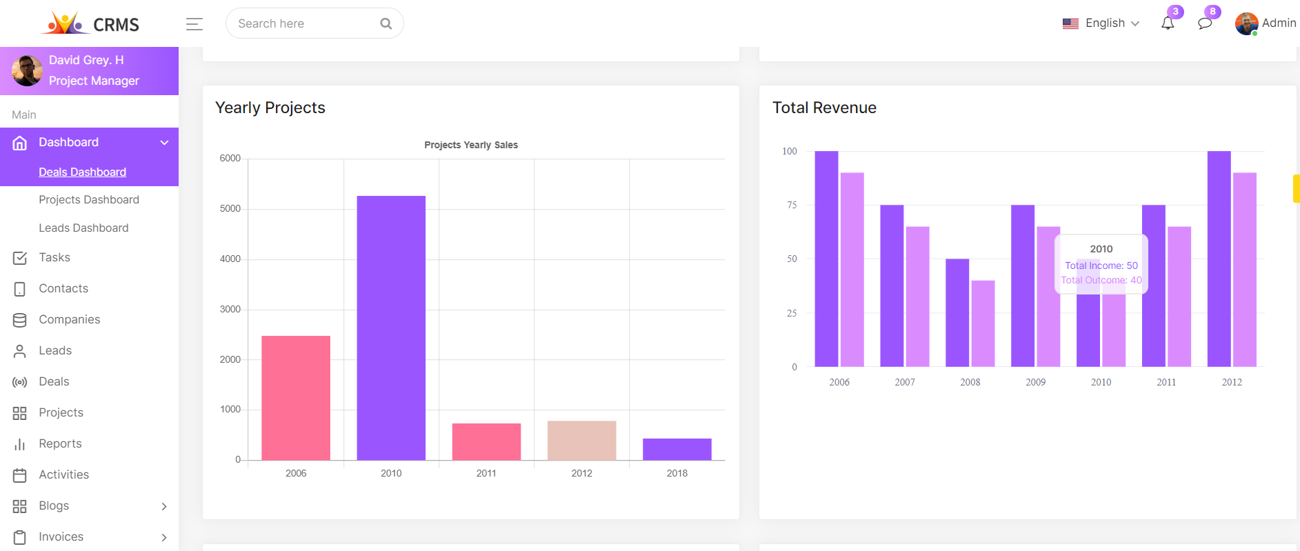Screen dimensions: 1300x551
Task: Click the CRMS logo
Action: pos(90,23)
